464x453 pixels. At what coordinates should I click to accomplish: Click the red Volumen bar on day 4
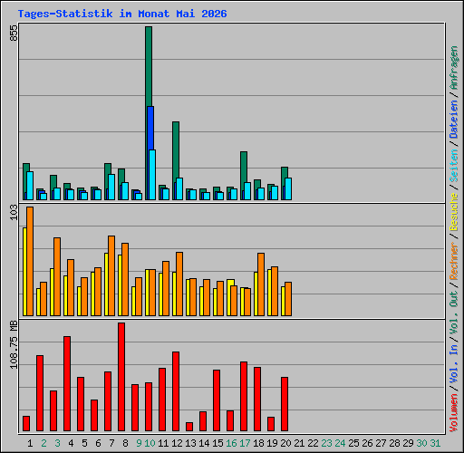(67, 383)
